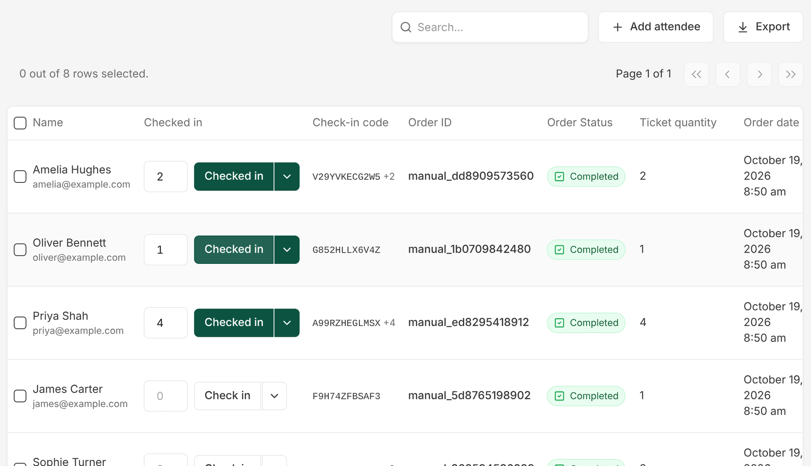Check in James Carter
The width and height of the screenshot is (811, 466).
(x=228, y=396)
